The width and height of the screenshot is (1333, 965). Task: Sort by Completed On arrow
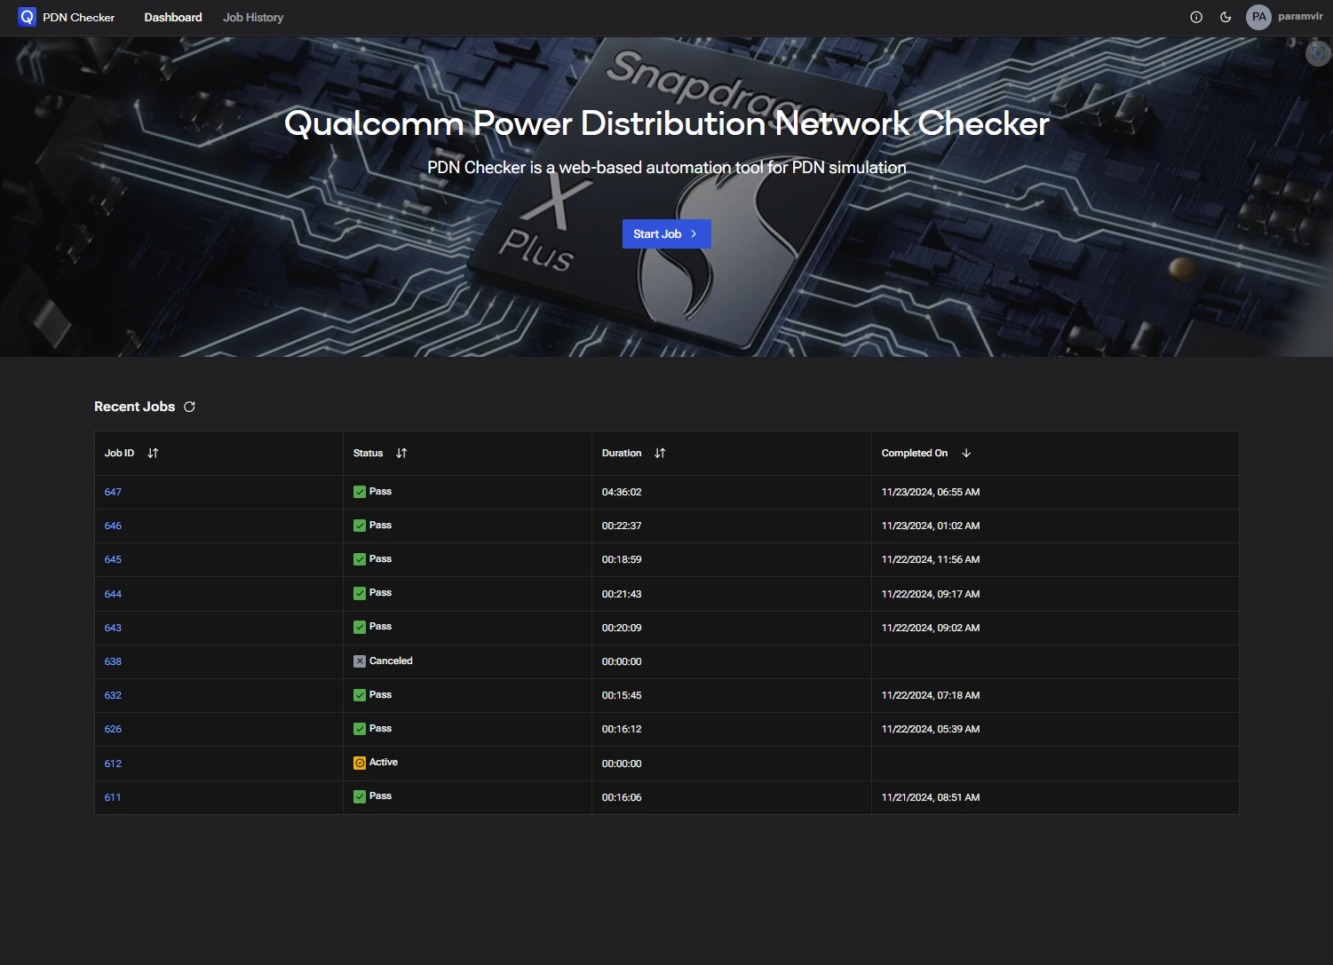tap(966, 453)
